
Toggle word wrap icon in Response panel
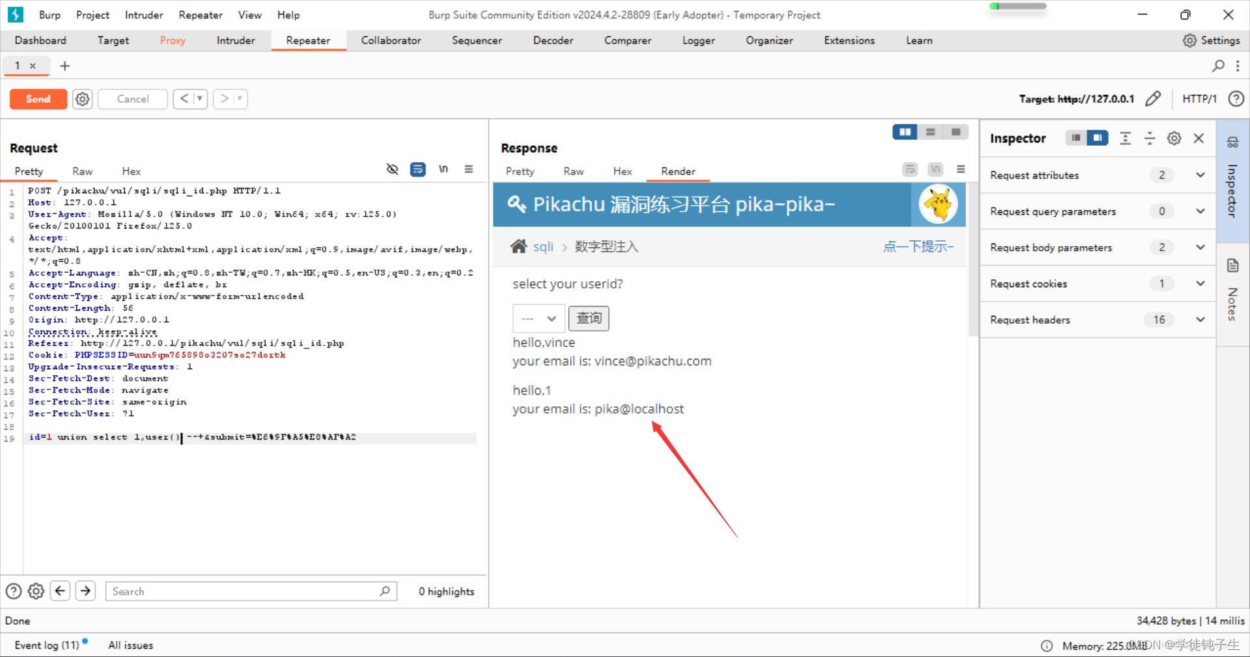pyautogui.click(x=910, y=169)
